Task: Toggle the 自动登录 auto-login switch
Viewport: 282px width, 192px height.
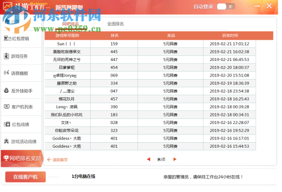Action: click(226, 7)
